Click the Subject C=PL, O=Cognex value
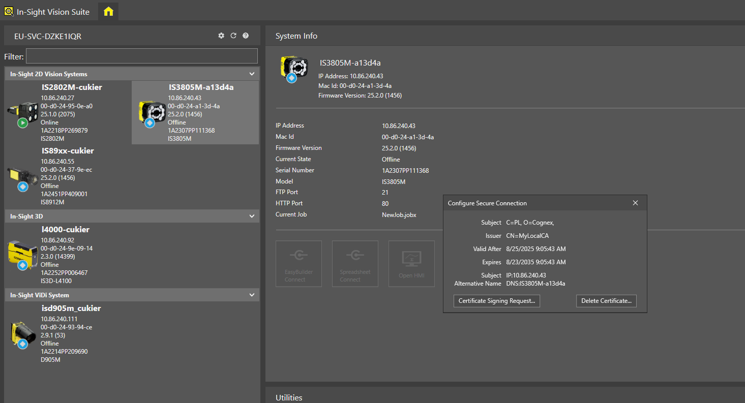Viewport: 745px width, 403px height. click(530, 223)
